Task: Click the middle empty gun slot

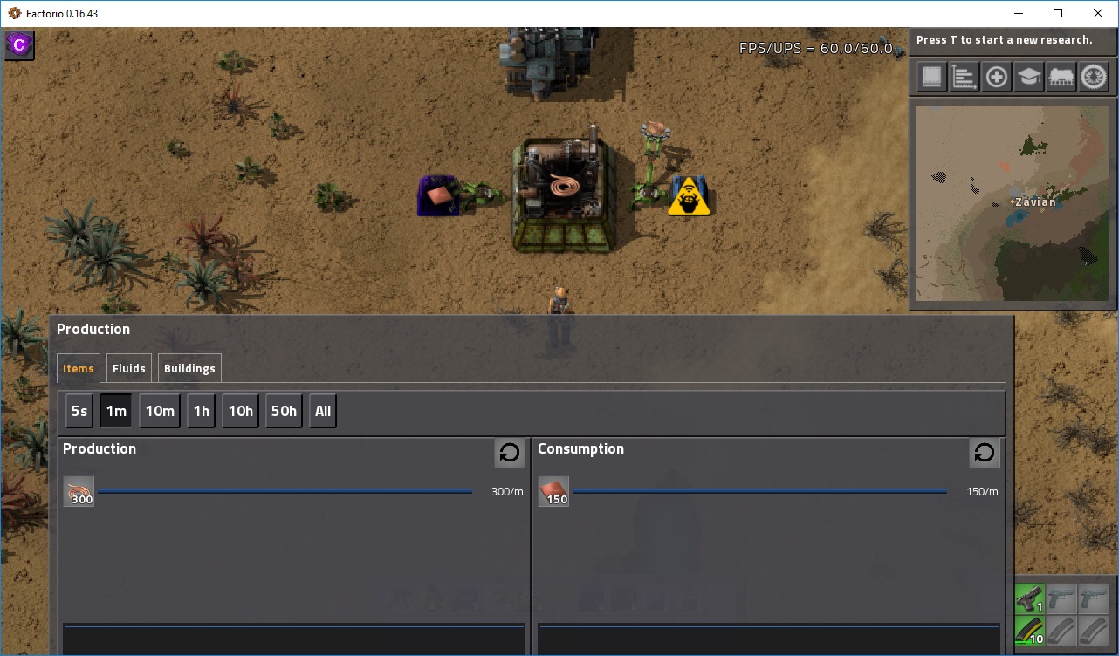Action: pyautogui.click(x=1061, y=598)
